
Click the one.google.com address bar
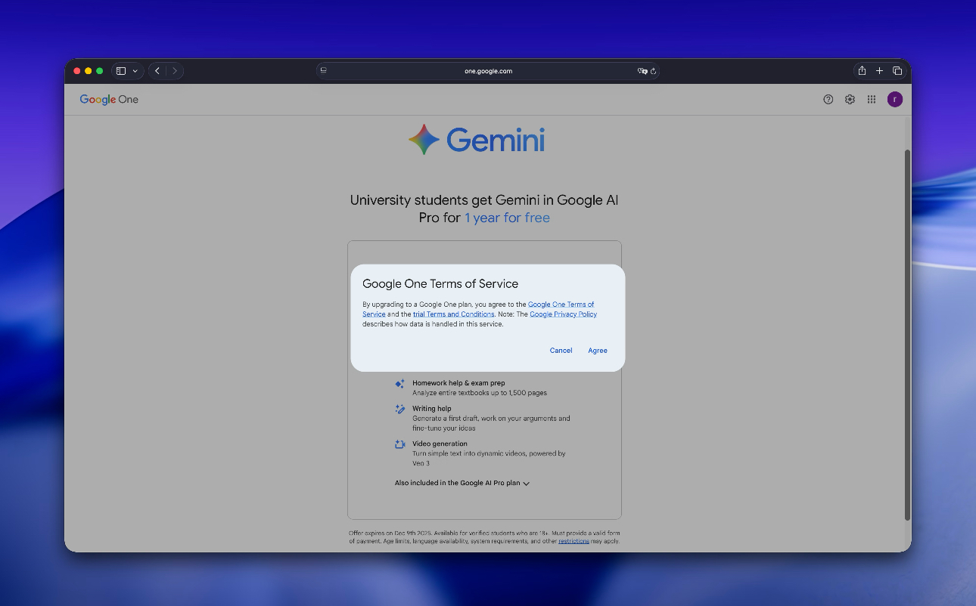point(488,71)
